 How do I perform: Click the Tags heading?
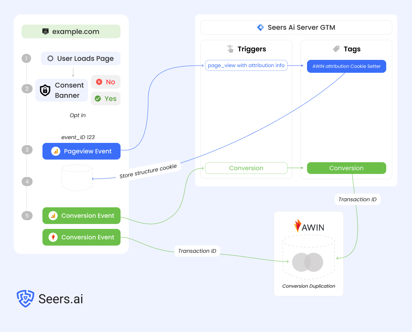352,49
